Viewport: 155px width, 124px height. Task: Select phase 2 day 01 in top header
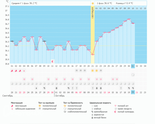97,8
